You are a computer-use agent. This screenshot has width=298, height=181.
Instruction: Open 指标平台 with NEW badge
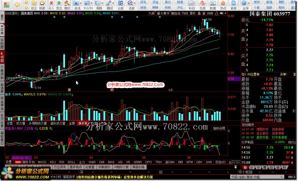point(25,162)
